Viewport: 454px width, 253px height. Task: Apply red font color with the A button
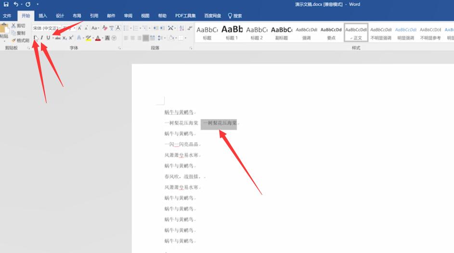[x=98, y=38]
